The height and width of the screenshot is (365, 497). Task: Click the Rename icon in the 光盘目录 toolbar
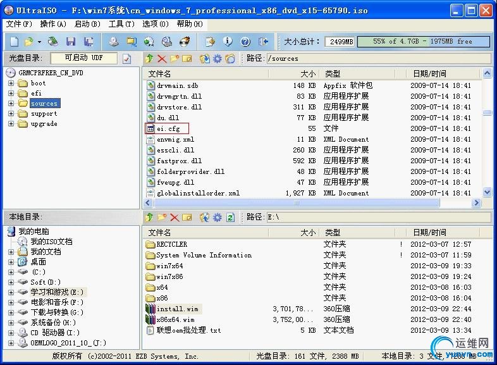(x=187, y=59)
